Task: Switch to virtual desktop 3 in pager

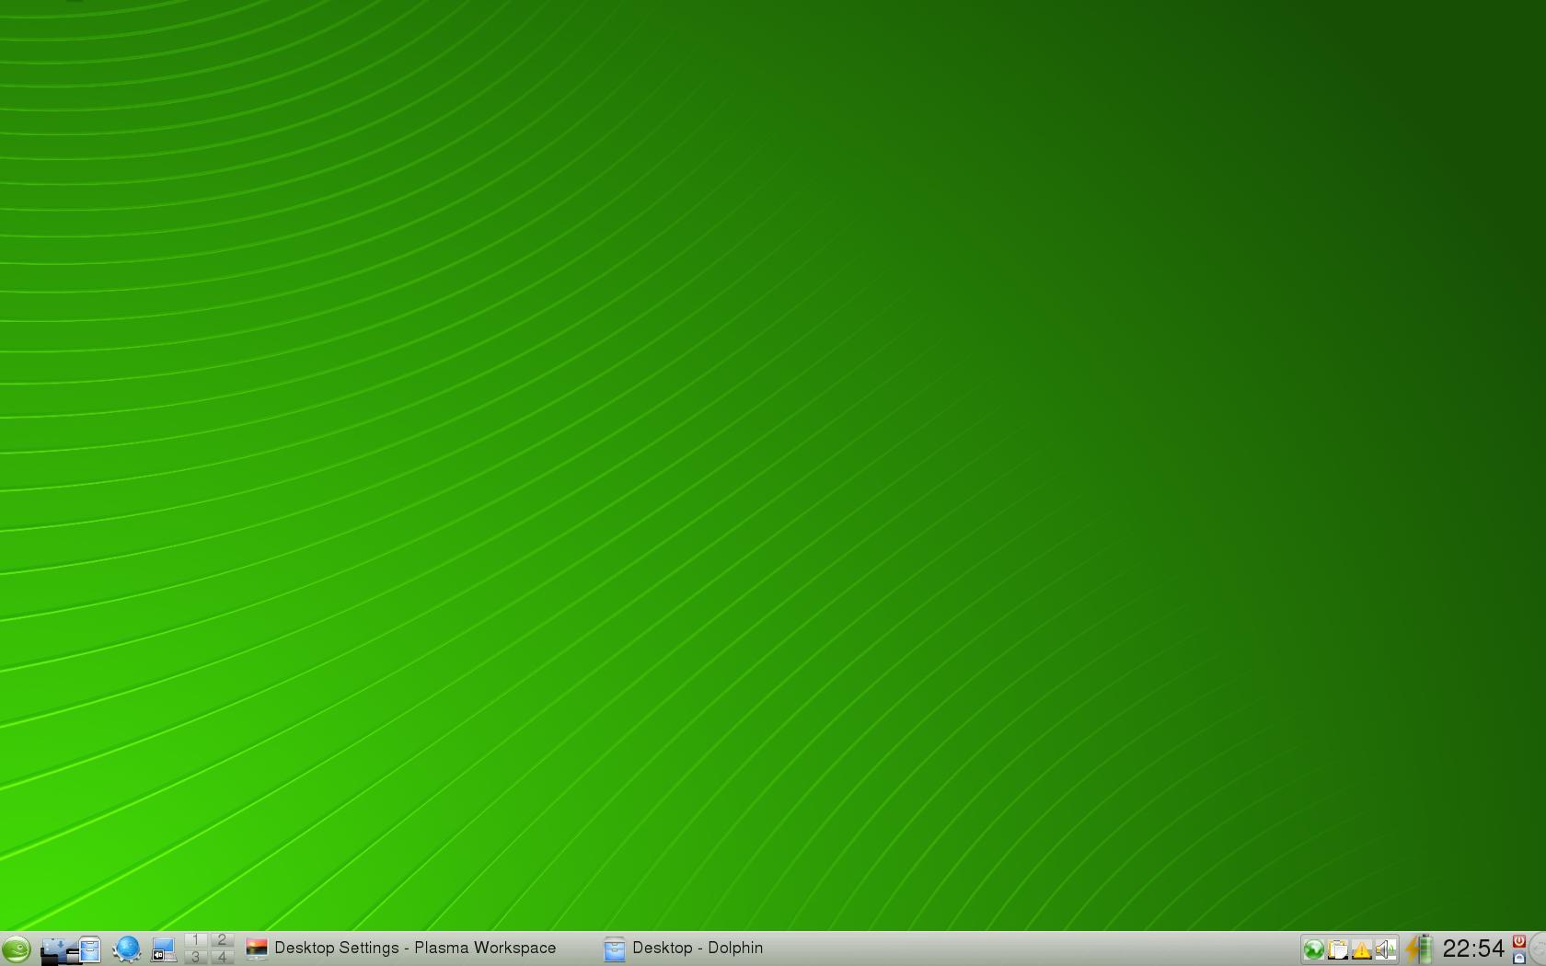Action: click(x=195, y=957)
